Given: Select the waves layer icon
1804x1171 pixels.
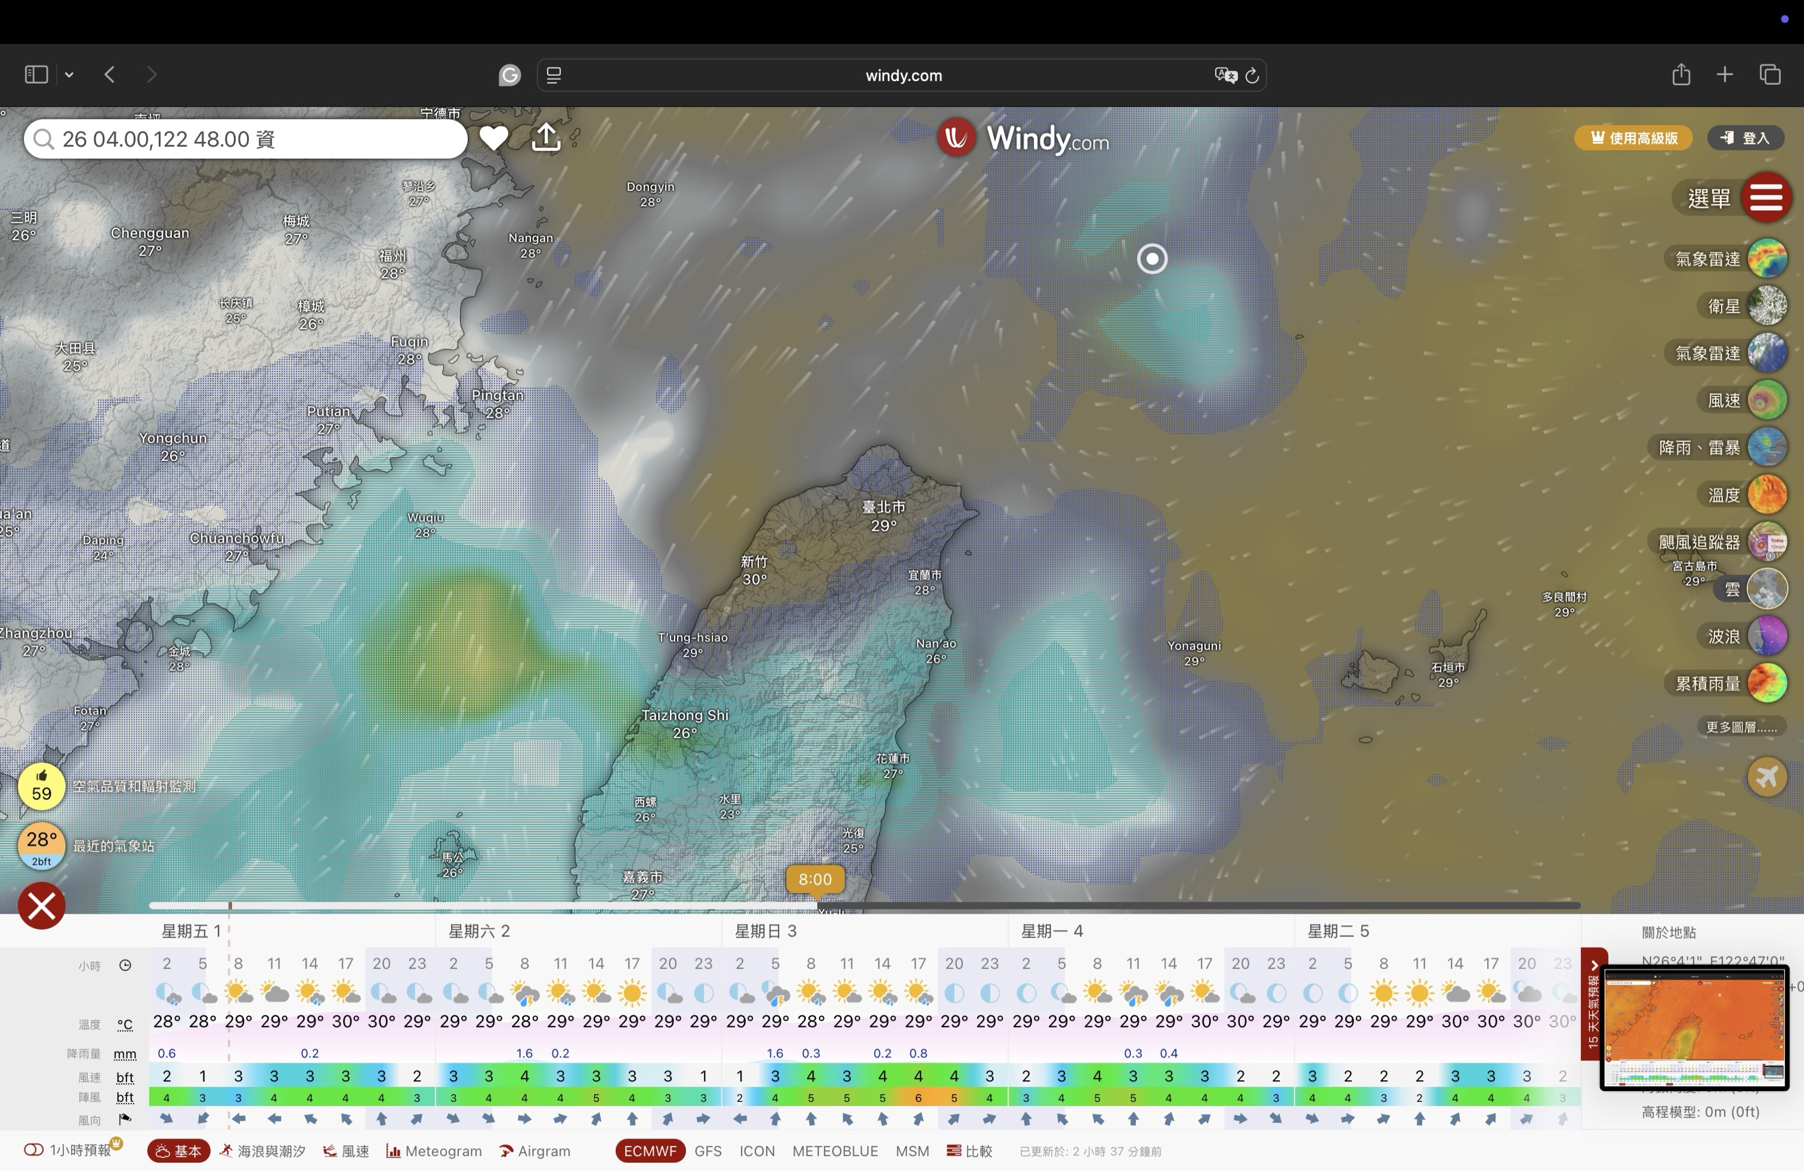Looking at the screenshot, I should click(x=1767, y=636).
